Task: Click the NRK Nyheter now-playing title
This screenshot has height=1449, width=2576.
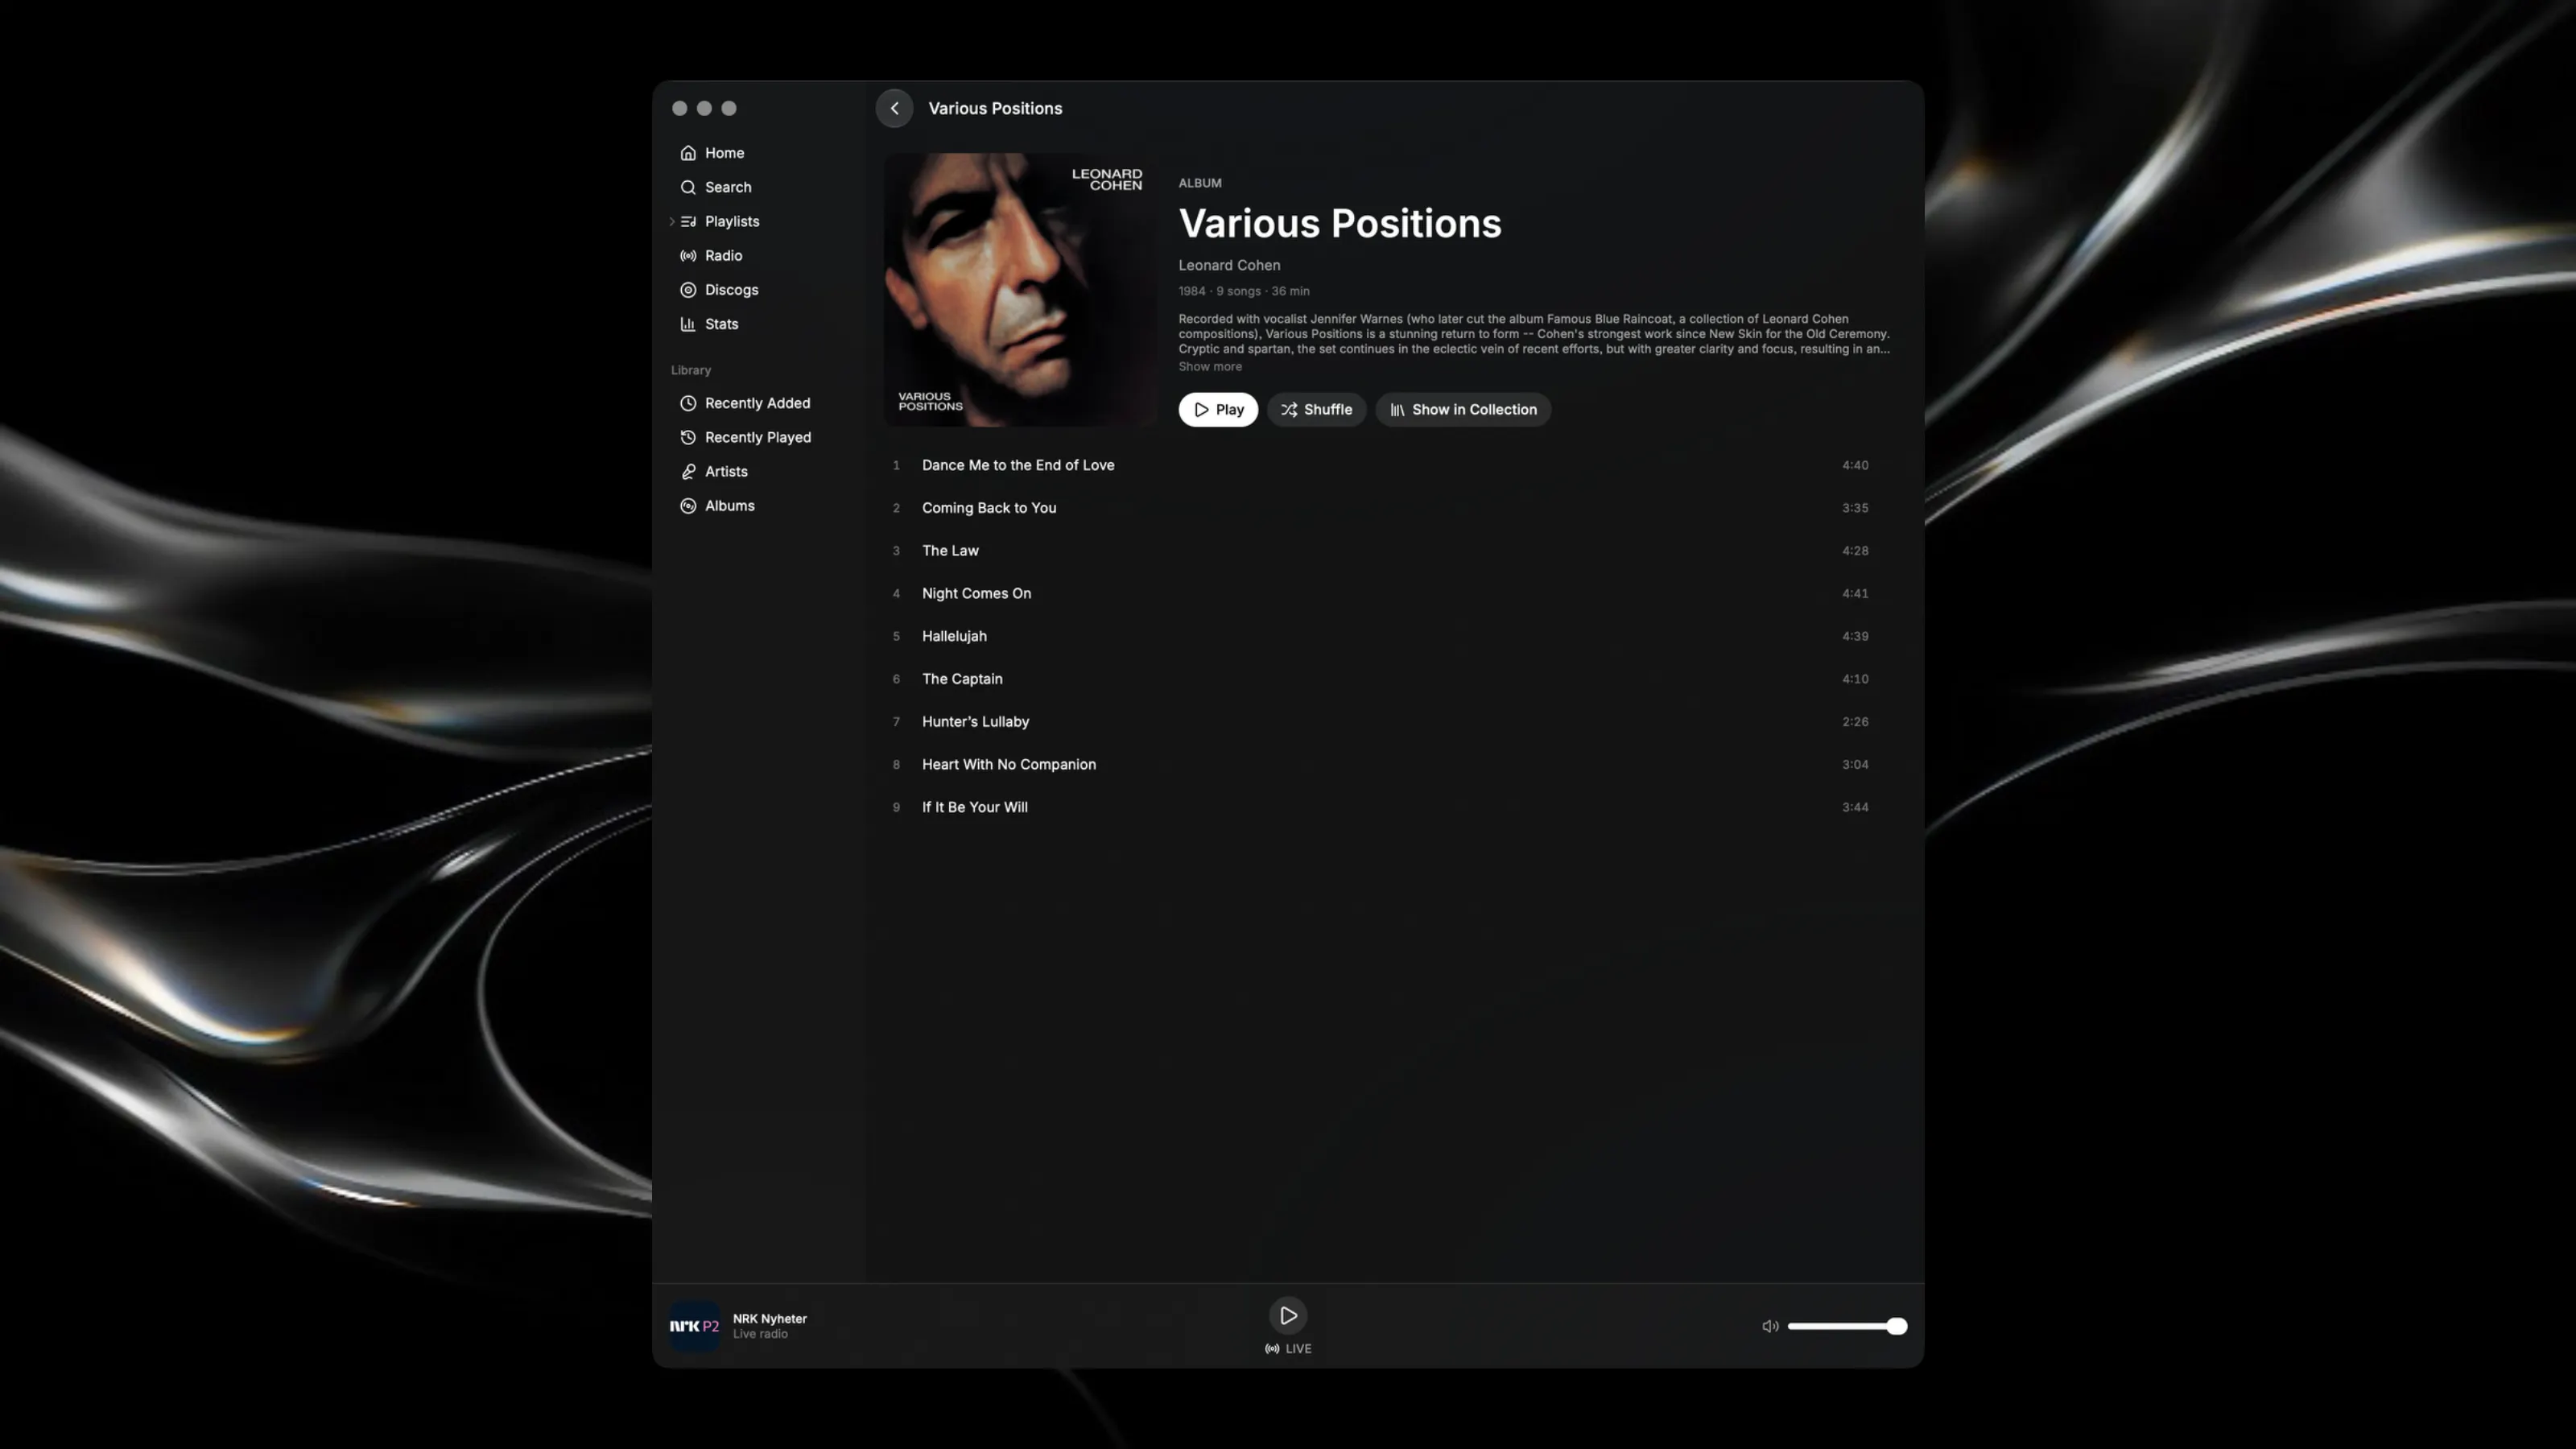Action: click(x=769, y=1319)
